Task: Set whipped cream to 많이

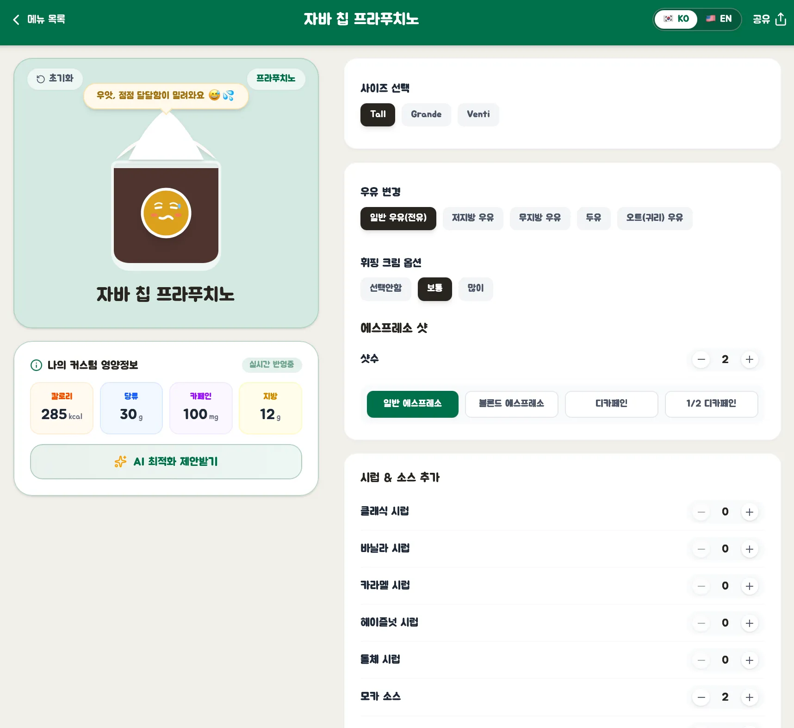Action: point(476,289)
